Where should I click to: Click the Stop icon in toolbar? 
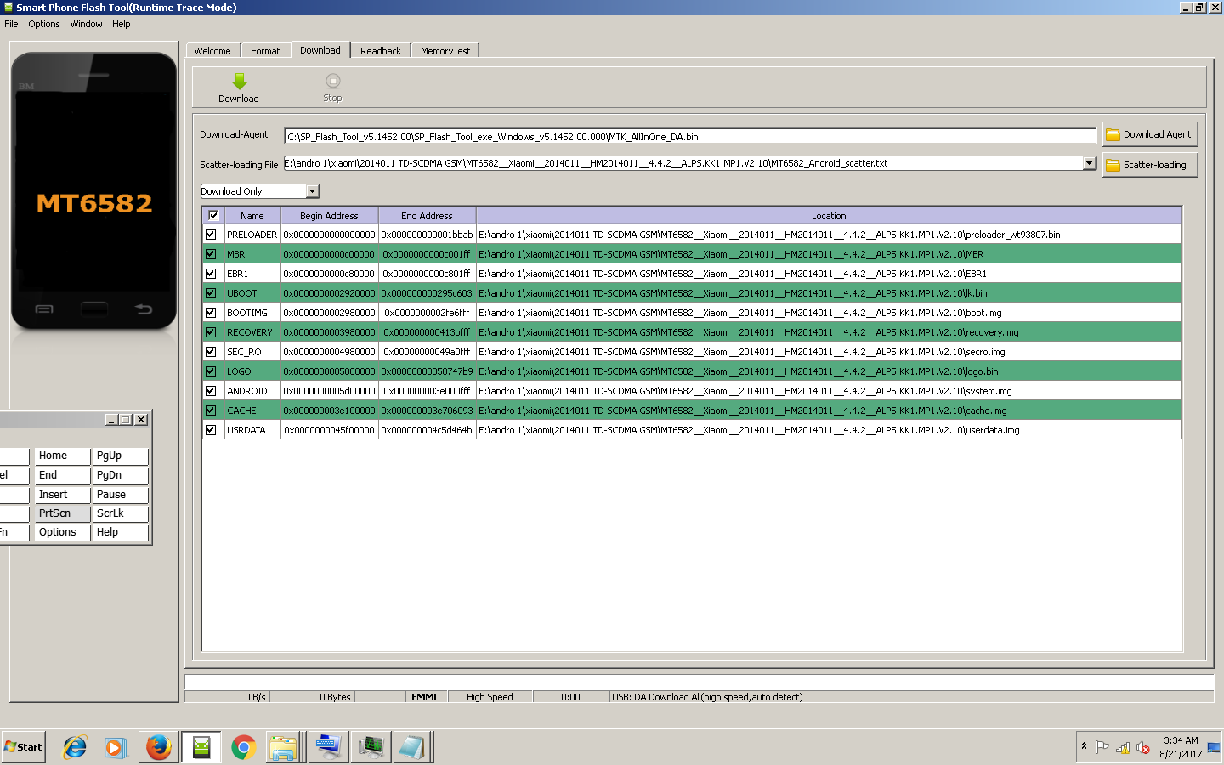click(x=332, y=81)
